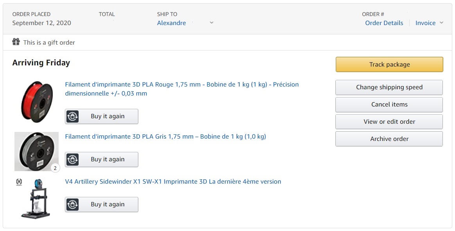Click Archive order button

[x=389, y=139]
